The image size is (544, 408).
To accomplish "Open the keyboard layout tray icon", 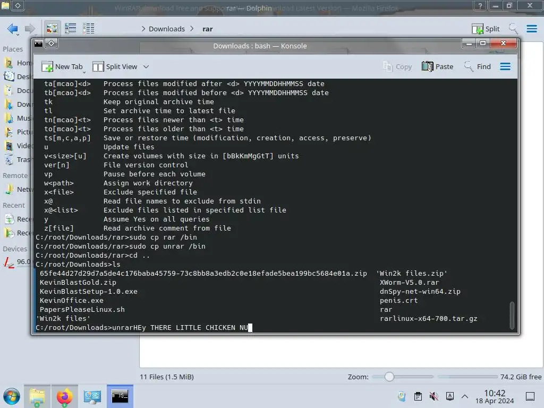I will point(450,396).
